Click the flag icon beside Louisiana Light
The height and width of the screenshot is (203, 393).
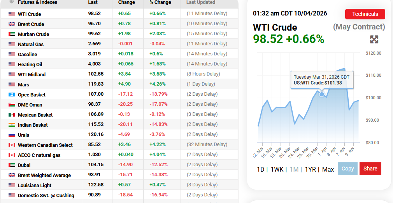click(12, 185)
